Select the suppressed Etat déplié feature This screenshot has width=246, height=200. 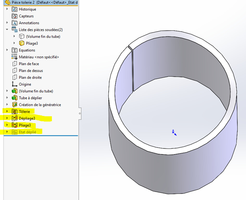coord(27,132)
